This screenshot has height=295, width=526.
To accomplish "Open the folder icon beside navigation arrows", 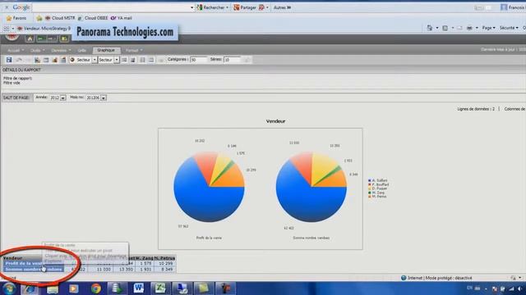I will pyautogui.click(x=64, y=39).
